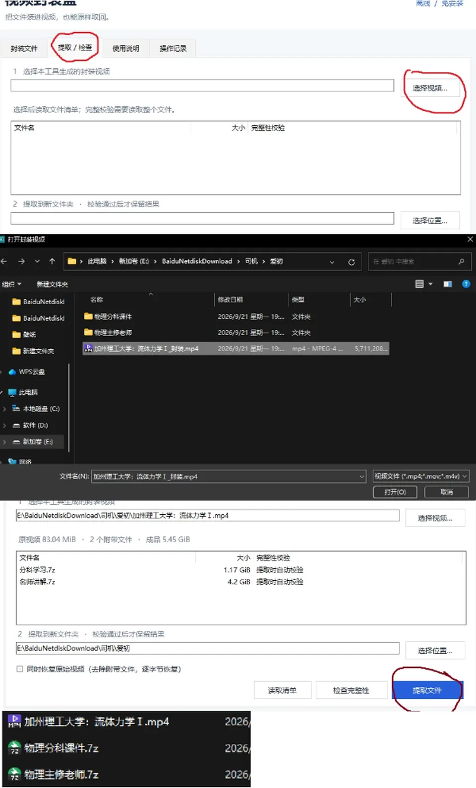Click the 物理主修老师.7z file name
This screenshot has height=788, width=476.
[61, 774]
